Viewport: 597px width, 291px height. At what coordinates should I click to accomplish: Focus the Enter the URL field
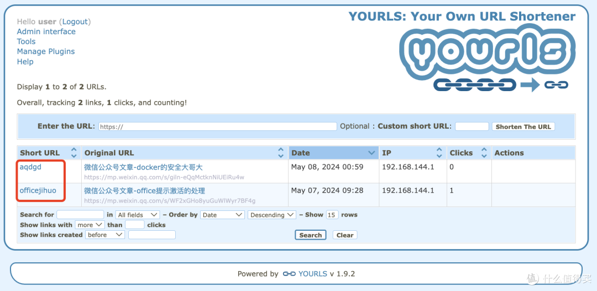[x=218, y=126]
